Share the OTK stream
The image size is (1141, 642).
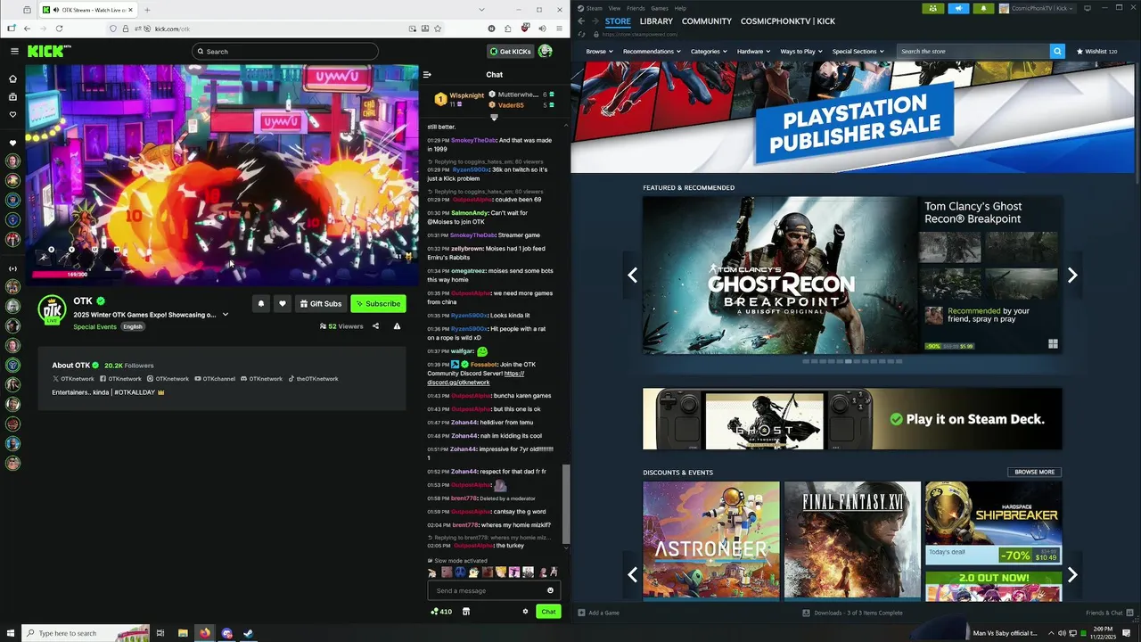(x=375, y=326)
